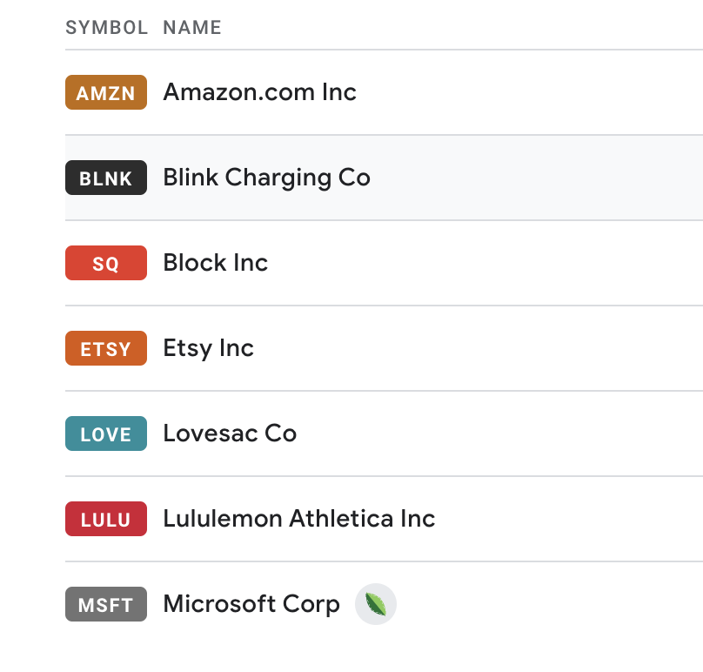703x672 pixels.
Task: Select the highlighted Blink Charging row background
Action: click(538, 178)
